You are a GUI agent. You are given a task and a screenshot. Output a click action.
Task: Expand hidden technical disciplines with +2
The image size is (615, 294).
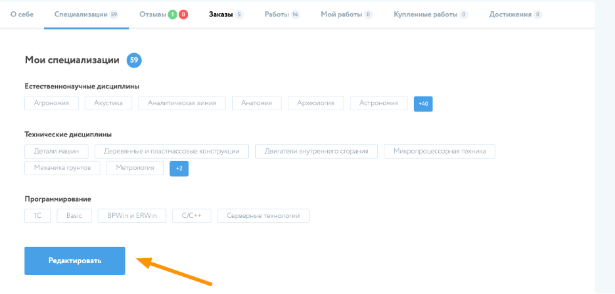(179, 169)
